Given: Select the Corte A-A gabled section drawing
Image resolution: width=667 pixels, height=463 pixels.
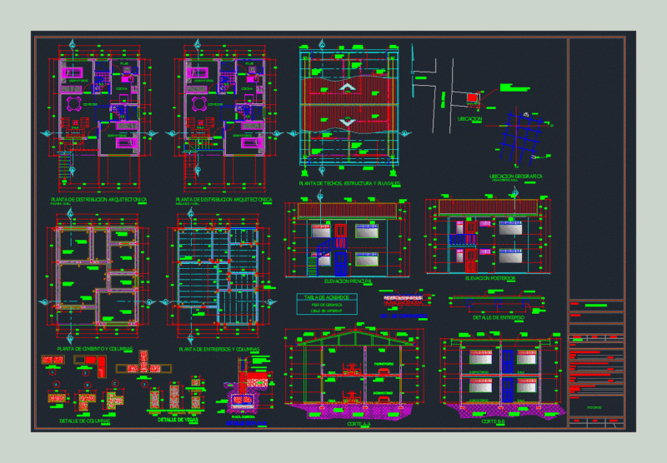Looking at the screenshot, I should click(x=355, y=372).
